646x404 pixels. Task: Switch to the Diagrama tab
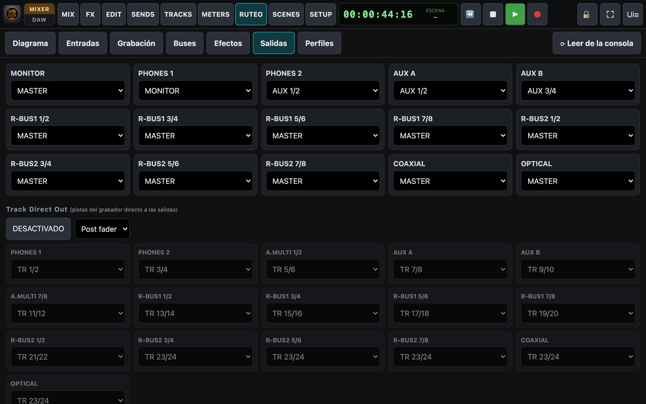[x=30, y=43]
